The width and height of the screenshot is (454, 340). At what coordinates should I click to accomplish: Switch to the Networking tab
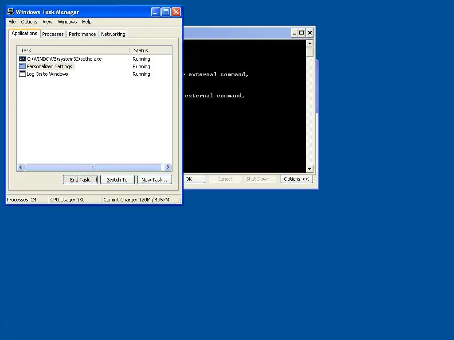(x=113, y=34)
